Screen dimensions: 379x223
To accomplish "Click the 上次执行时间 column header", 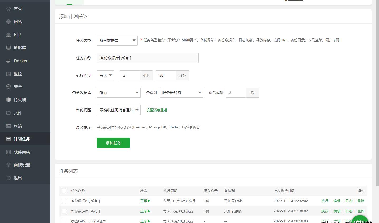I will pos(284,191).
